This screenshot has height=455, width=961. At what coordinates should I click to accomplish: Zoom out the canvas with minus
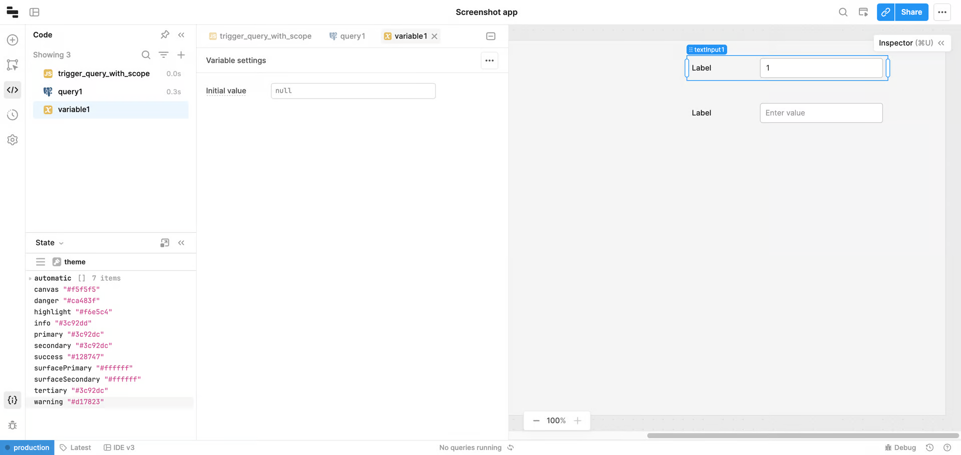point(536,420)
